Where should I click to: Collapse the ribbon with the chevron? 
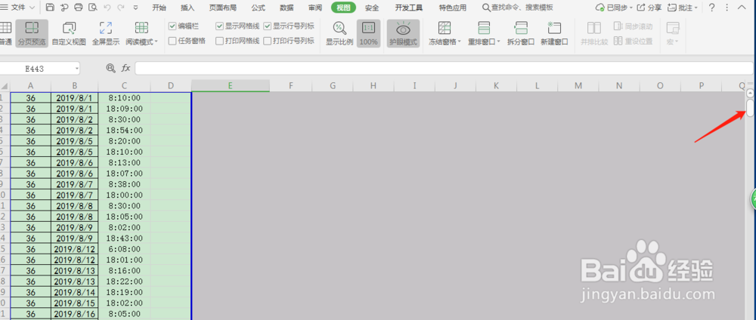[742, 8]
